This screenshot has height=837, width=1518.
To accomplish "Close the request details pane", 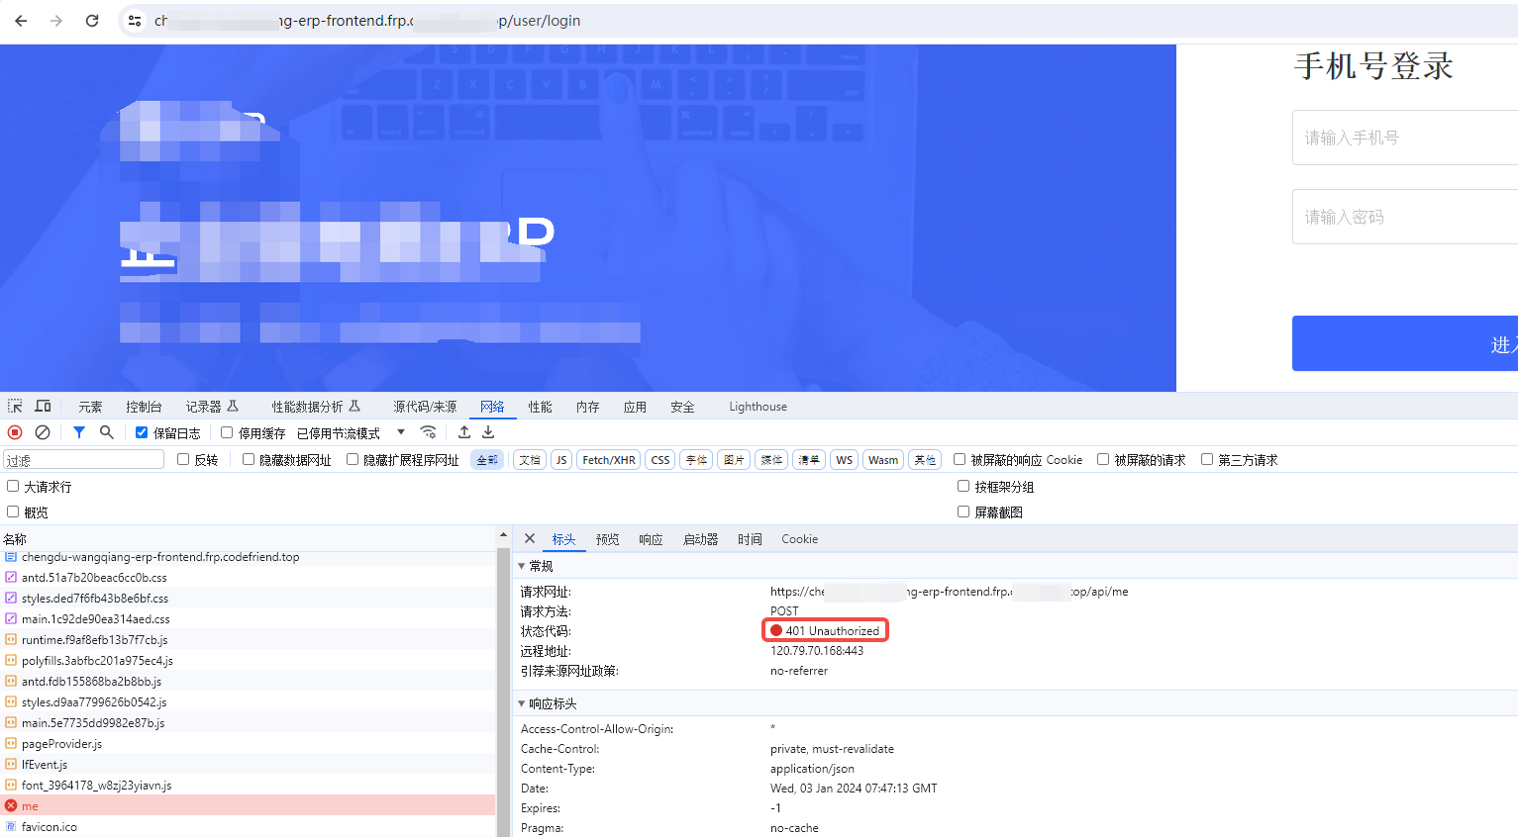I will [x=530, y=538].
